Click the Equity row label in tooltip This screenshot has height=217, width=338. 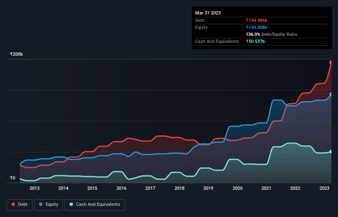coord(201,27)
